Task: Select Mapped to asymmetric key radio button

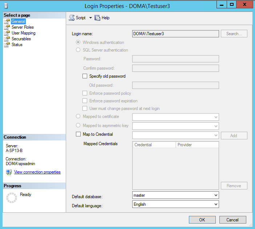Action: [x=78, y=125]
